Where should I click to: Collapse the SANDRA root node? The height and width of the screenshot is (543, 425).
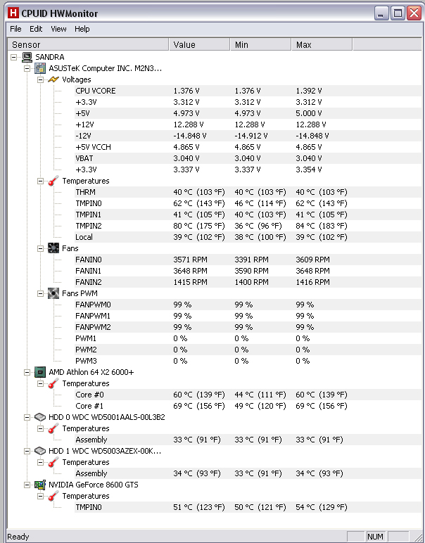(x=14, y=57)
